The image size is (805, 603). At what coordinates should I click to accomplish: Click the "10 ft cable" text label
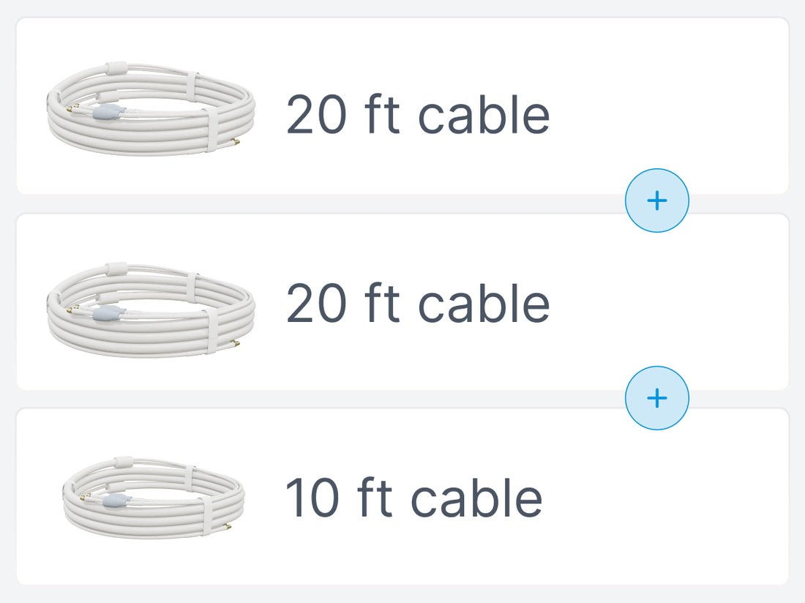pos(413,498)
